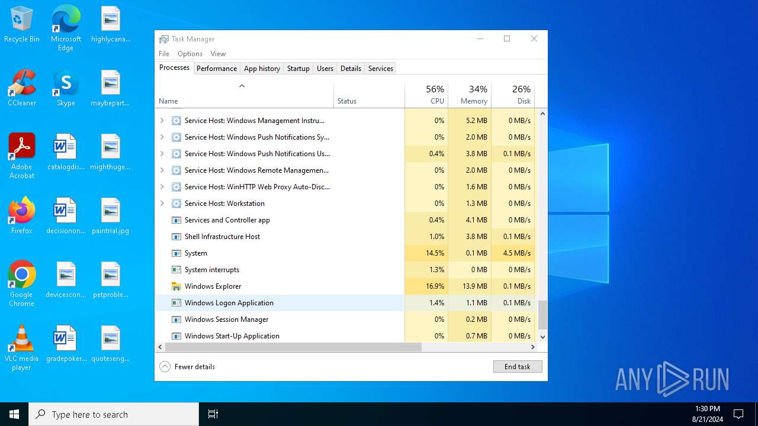Click the scroll-right arrow of process list
Viewport: 758px width, 426px height.
click(x=533, y=347)
